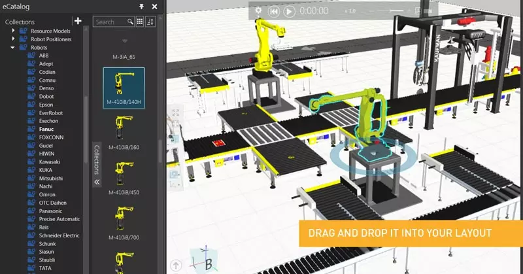
Task: Click the search magnifier icon
Action: click(x=131, y=22)
